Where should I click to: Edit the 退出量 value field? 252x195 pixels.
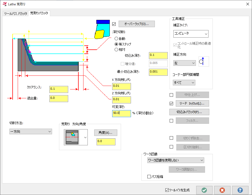point(59,99)
